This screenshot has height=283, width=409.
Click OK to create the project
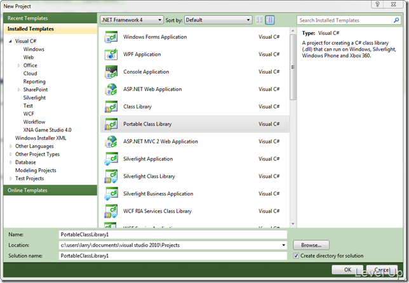tap(347, 270)
